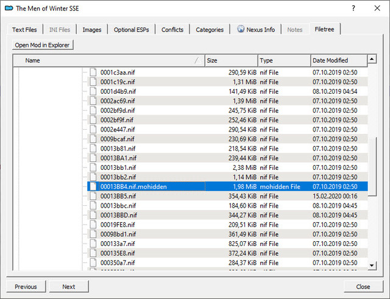Click the size value 825,07 KiB
Viewport: 390px width, 299px height.
click(x=243, y=244)
